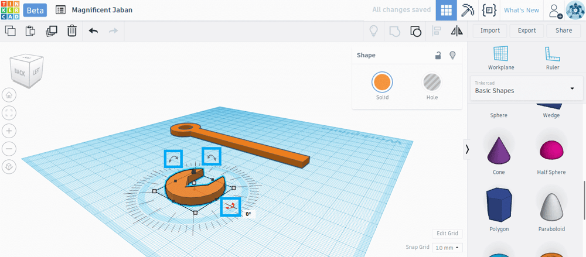This screenshot has width=586, height=257.
Task: Toggle shape visibility lightbulb in Shape panel
Action: [452, 56]
